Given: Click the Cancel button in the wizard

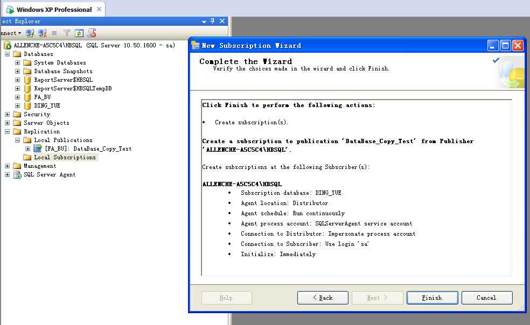Looking at the screenshot, I should (x=487, y=298).
